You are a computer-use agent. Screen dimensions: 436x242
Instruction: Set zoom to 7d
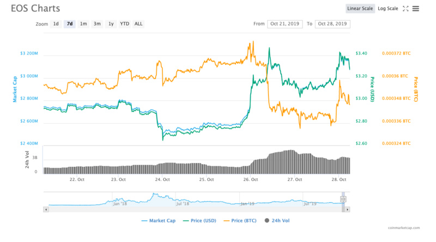[x=70, y=24]
